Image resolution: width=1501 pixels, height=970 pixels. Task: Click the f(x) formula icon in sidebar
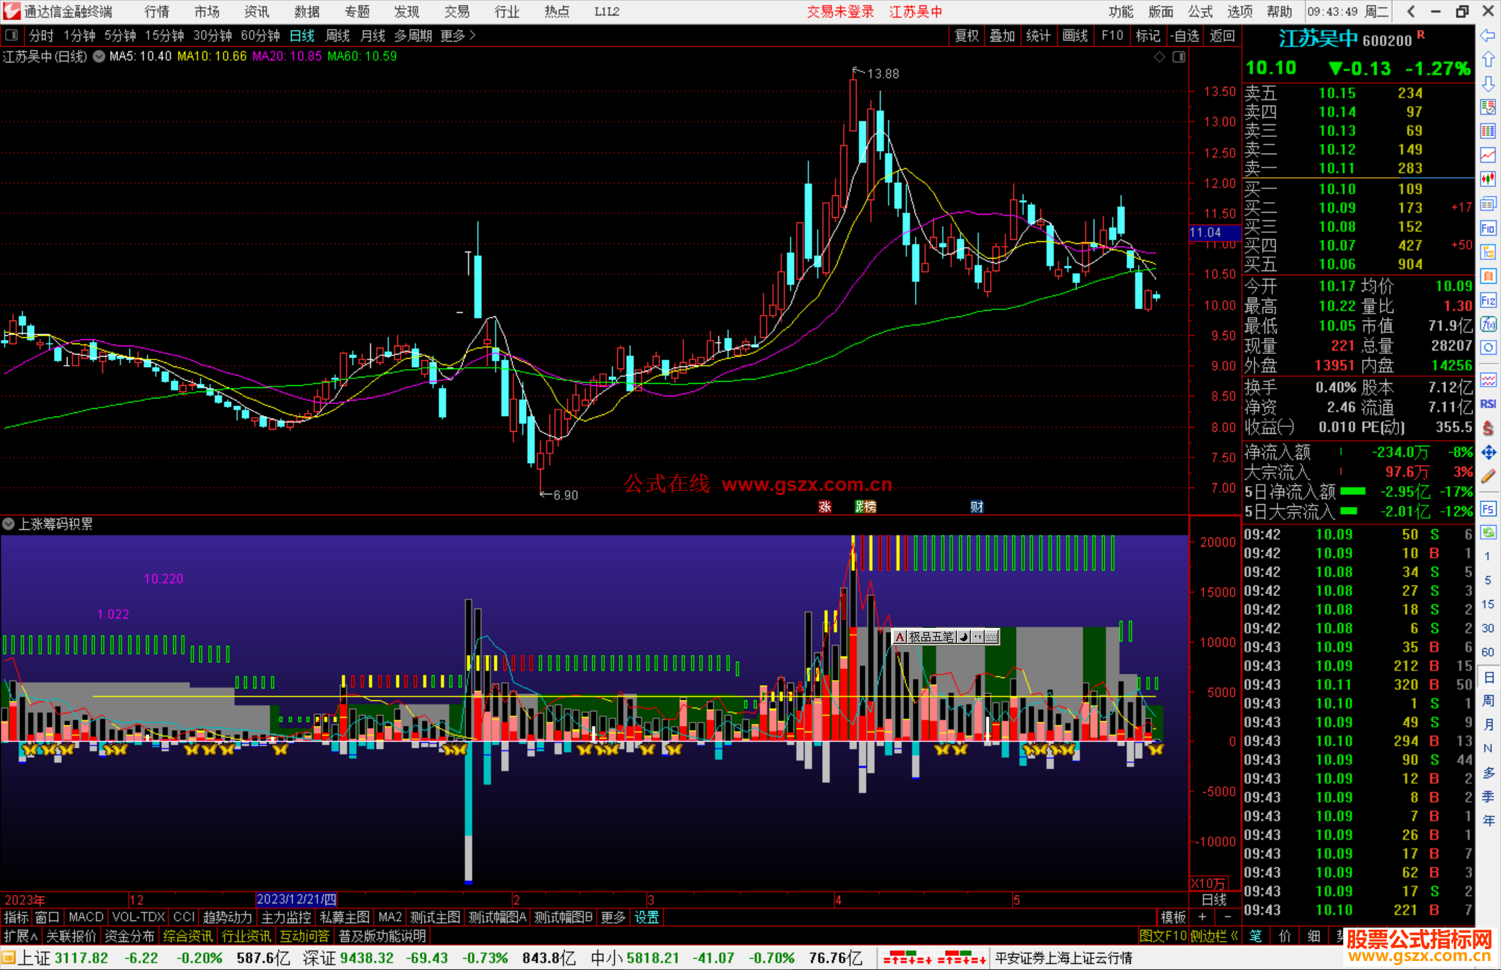click(1488, 325)
